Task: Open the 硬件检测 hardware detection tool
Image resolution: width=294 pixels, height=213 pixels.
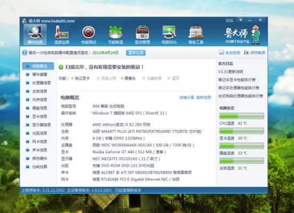Action: pyautogui.click(x=35, y=35)
